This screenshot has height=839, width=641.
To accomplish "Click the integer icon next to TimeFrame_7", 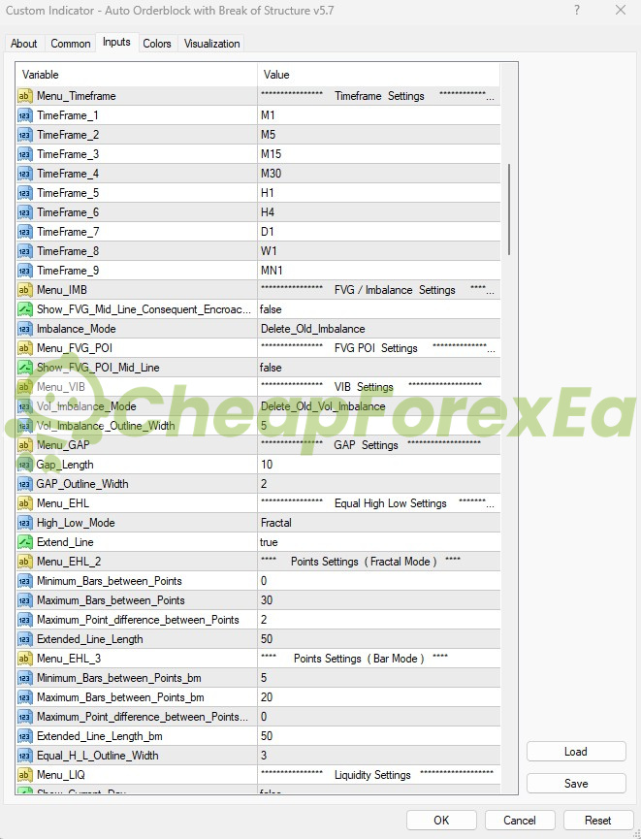I will 24,232.
